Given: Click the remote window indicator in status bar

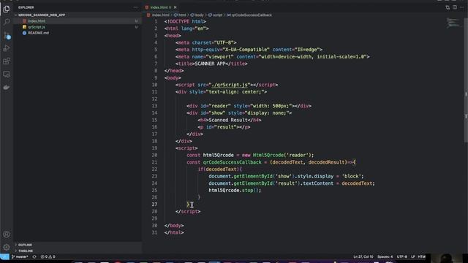Looking at the screenshot, I should pos(4,256).
